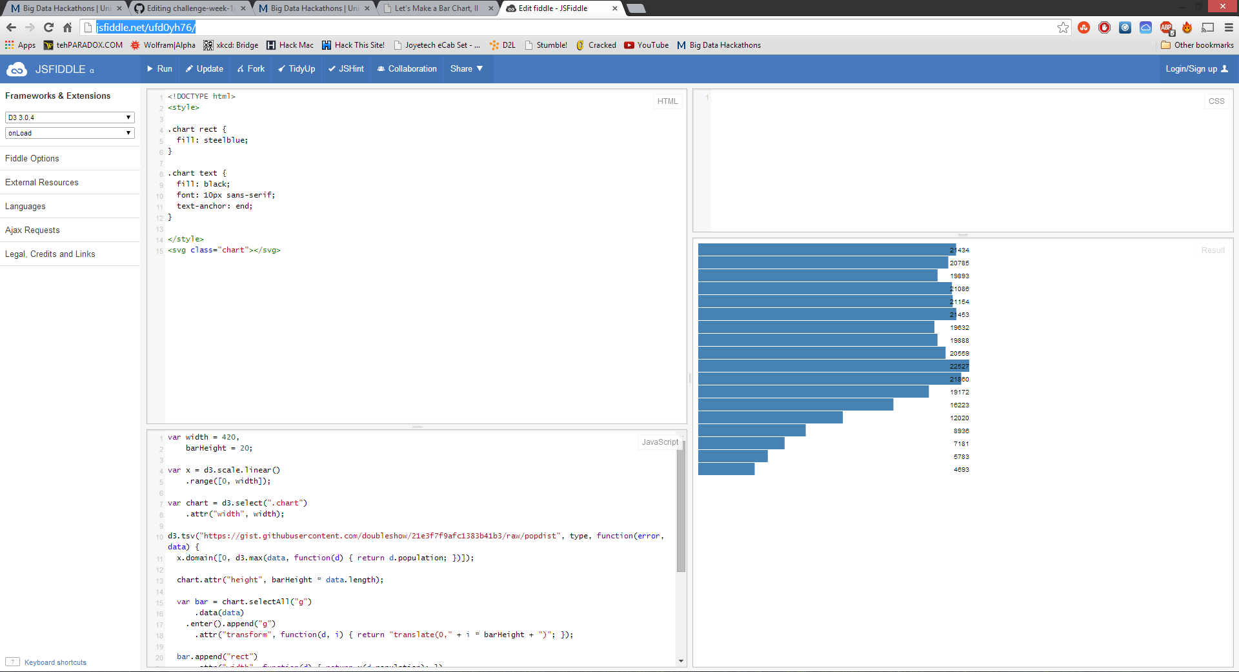This screenshot has width=1239, height=672.
Task: Click the bar labeled 22527
Action: pyautogui.click(x=833, y=366)
